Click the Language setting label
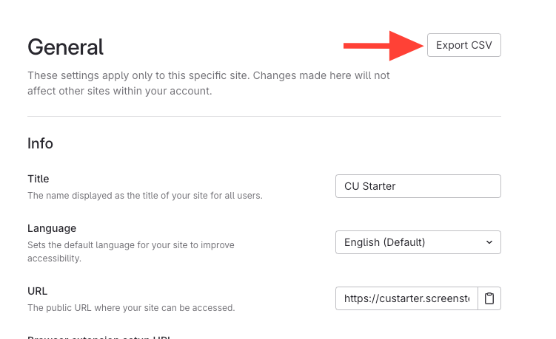Screen dimensions: 556x339 (52, 228)
